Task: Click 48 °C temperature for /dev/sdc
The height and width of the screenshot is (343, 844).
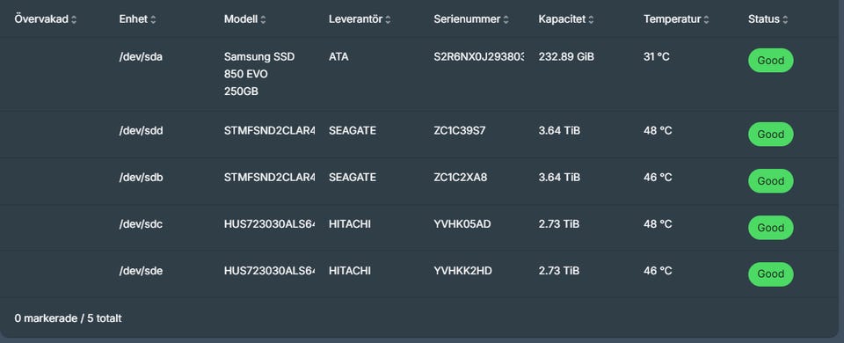Action: click(658, 224)
